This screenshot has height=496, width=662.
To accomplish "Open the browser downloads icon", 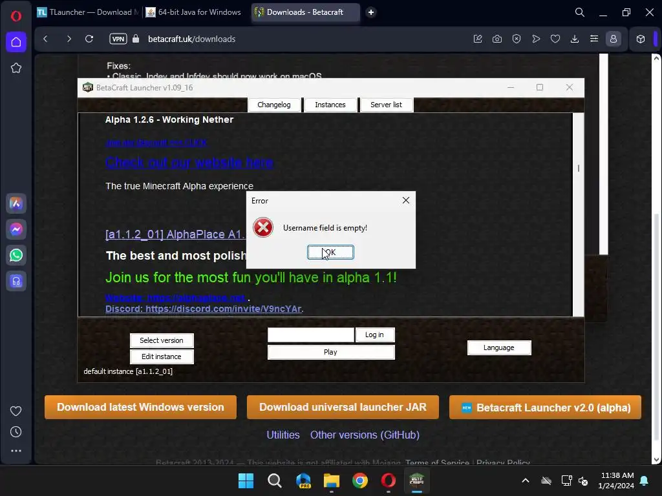I will tap(575, 39).
